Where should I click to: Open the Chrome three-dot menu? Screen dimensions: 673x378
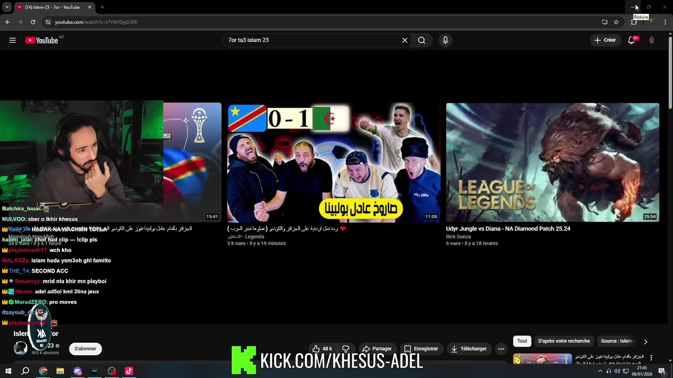coord(666,22)
